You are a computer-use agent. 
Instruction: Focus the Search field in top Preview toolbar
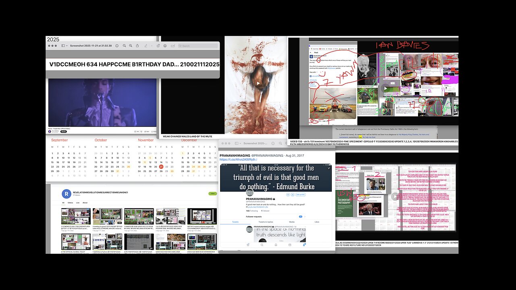198,46
